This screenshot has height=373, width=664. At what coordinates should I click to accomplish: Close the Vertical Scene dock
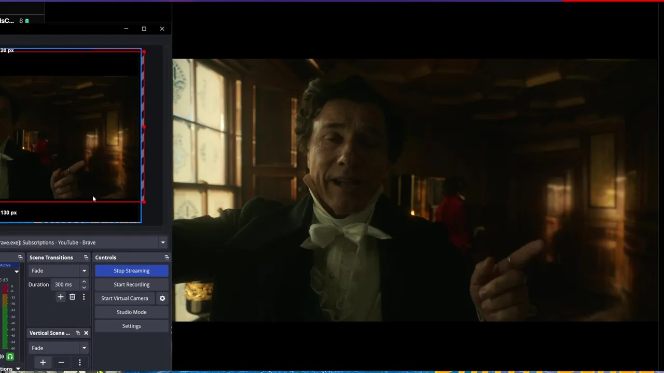[86, 333]
